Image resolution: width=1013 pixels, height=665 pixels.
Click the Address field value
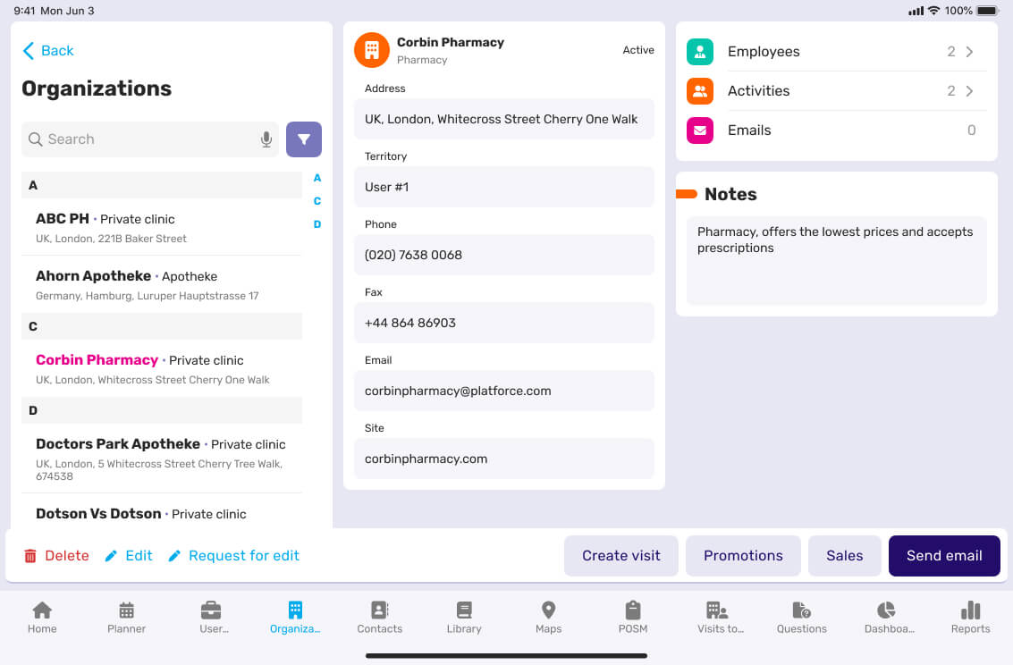pyautogui.click(x=504, y=120)
